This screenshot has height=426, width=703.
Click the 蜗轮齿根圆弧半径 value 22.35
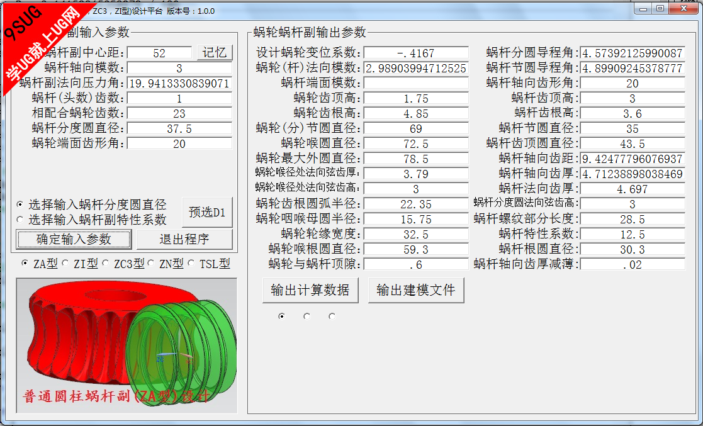coord(416,204)
